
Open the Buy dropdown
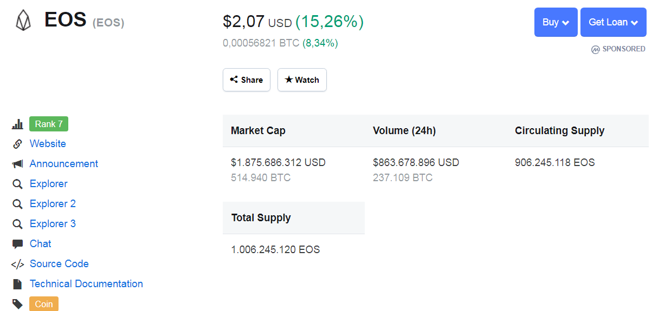(x=556, y=22)
